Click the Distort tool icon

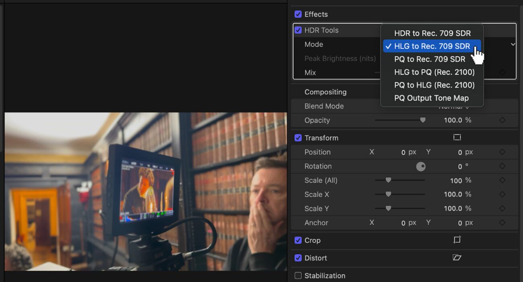pos(457,257)
